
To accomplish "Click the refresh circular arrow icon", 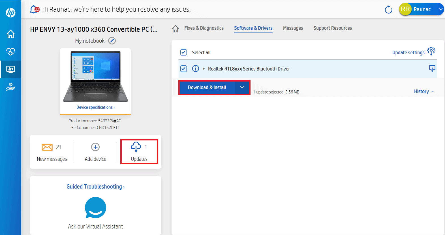I will click(388, 10).
